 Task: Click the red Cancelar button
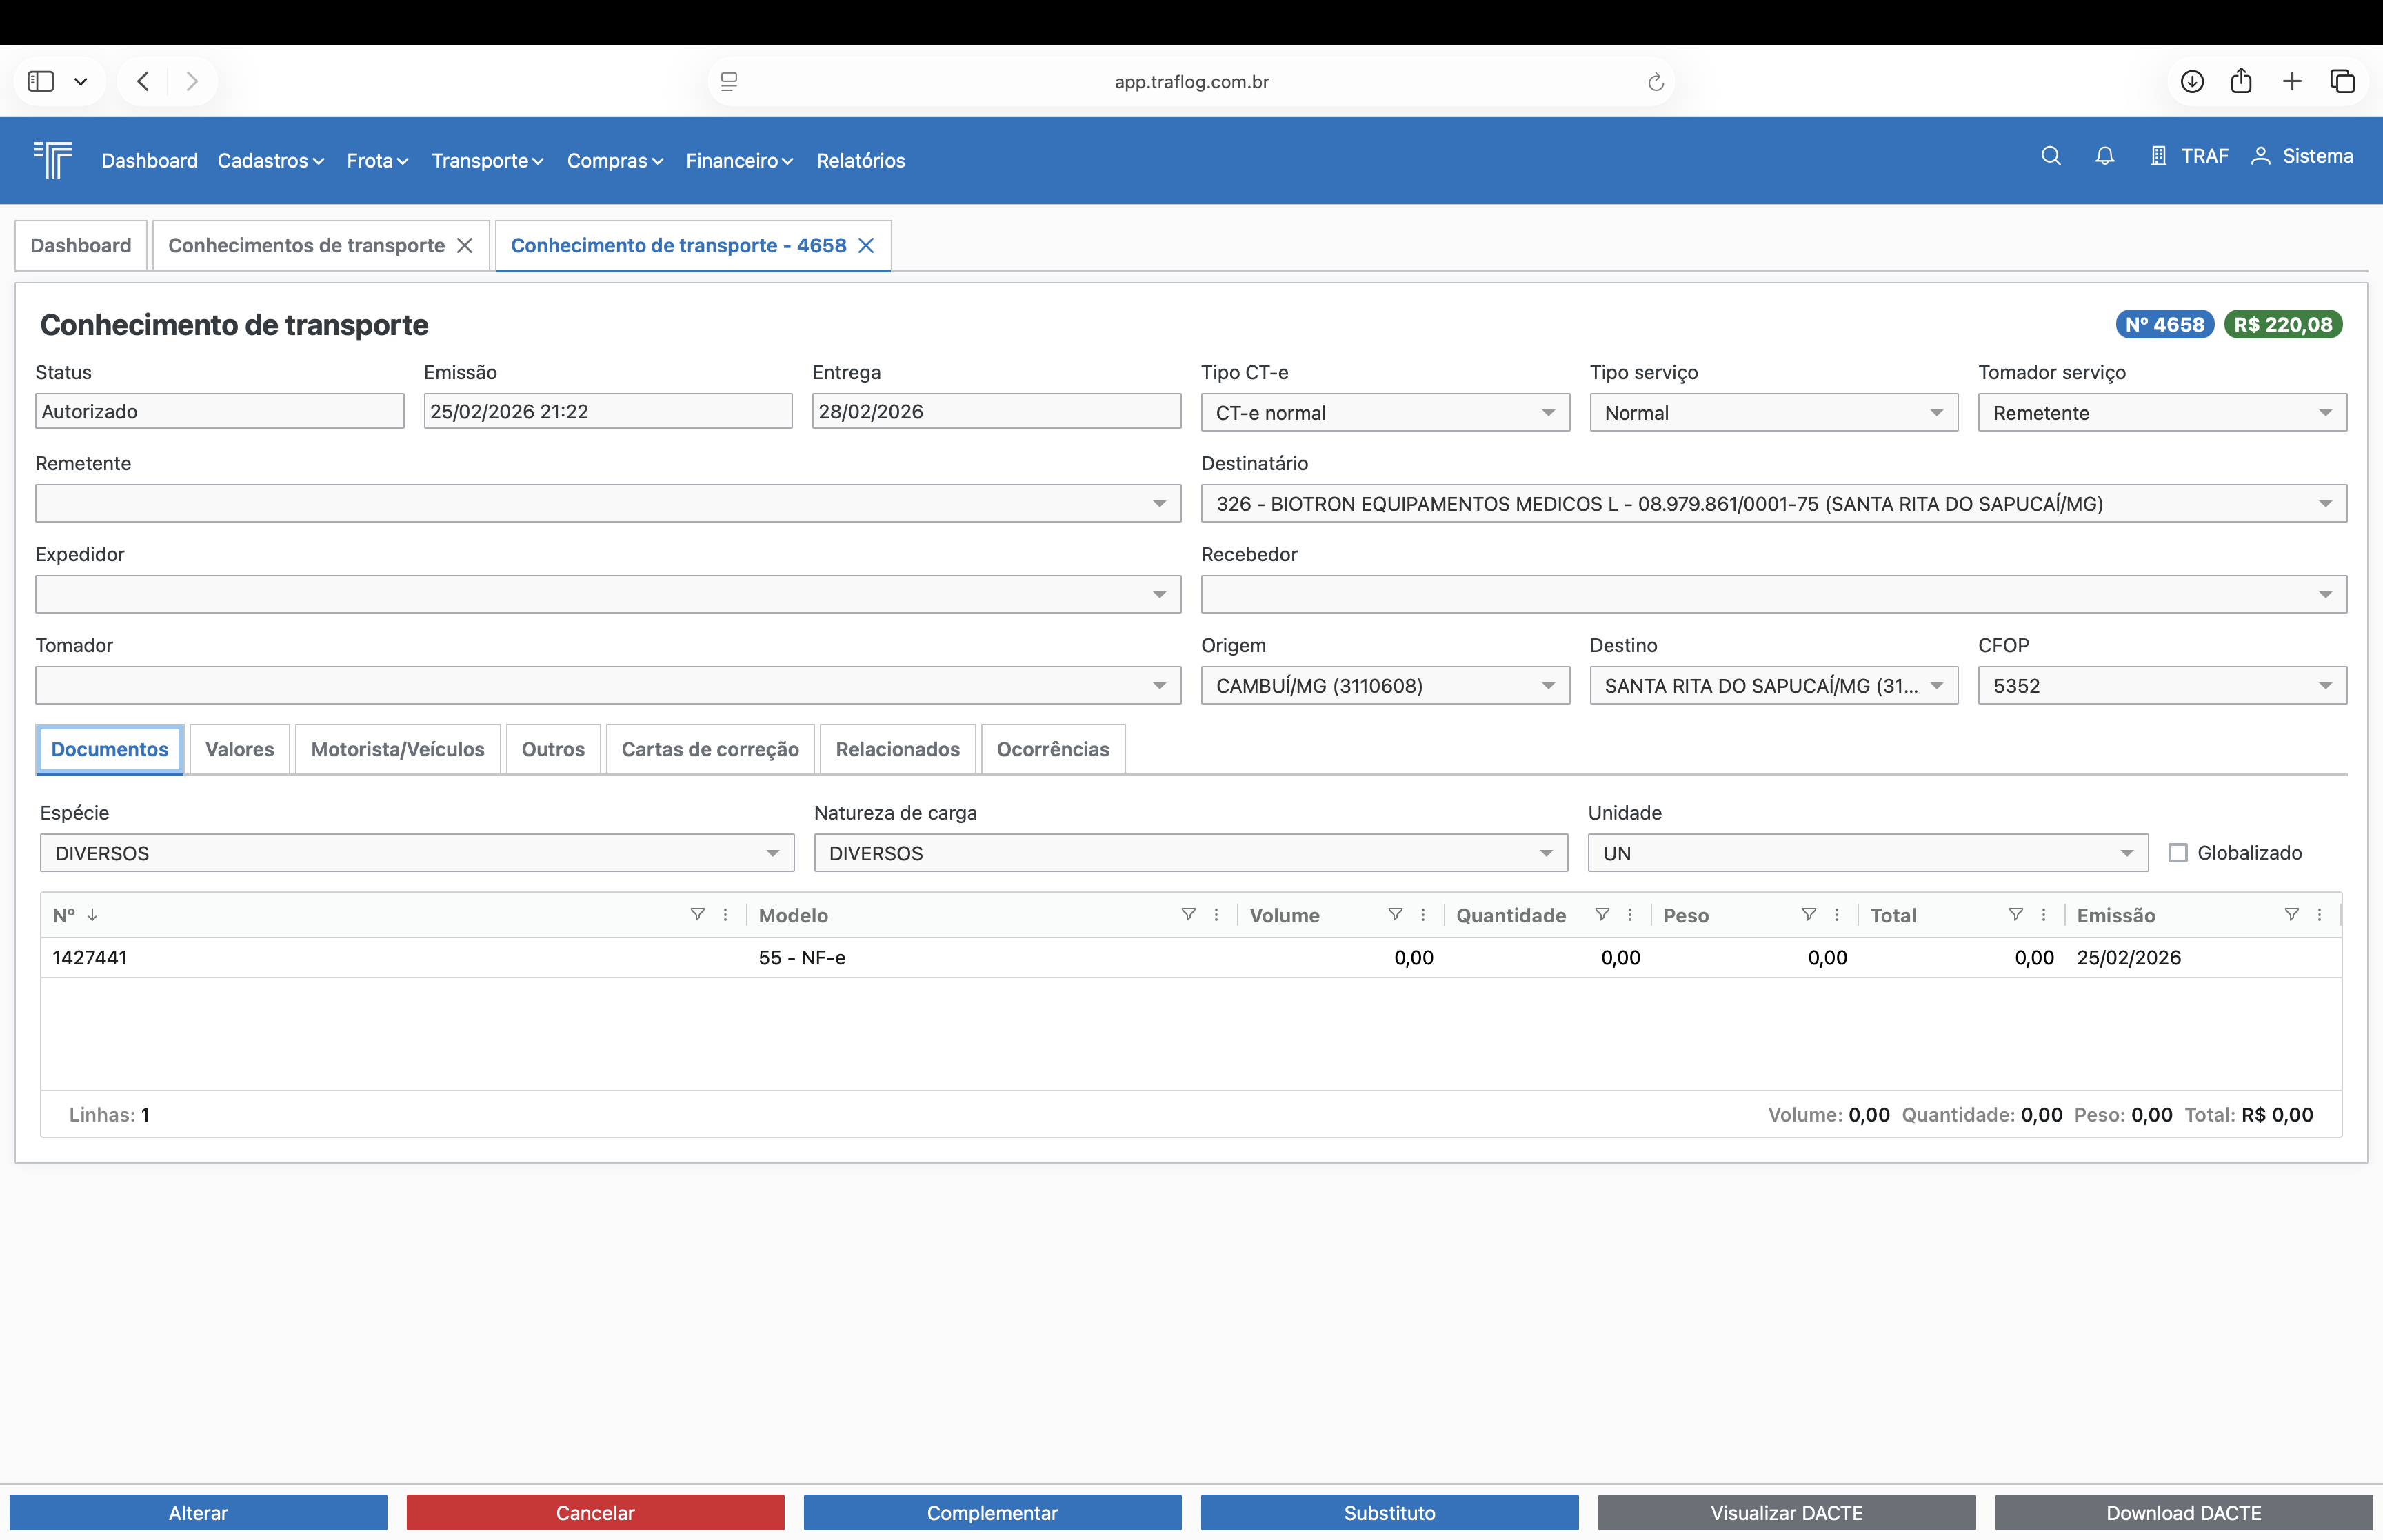click(x=595, y=1512)
